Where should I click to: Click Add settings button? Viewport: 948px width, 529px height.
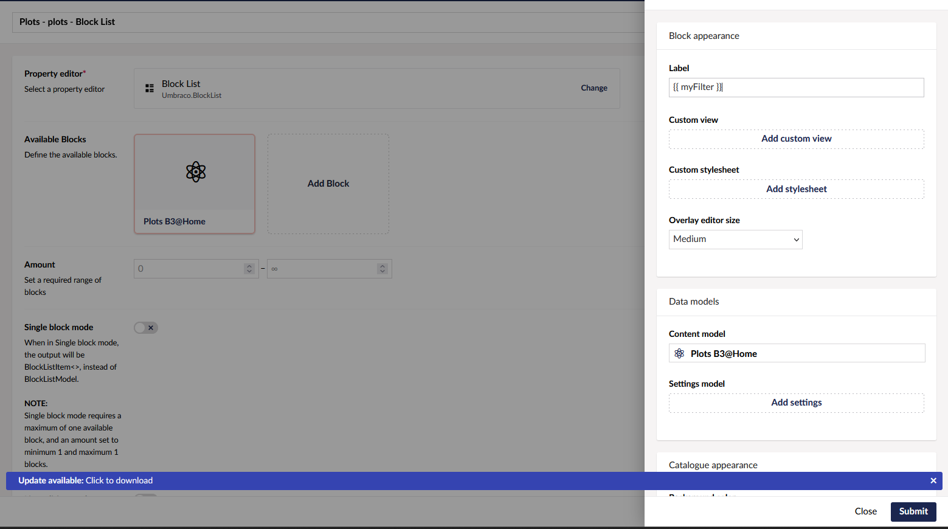797,403
